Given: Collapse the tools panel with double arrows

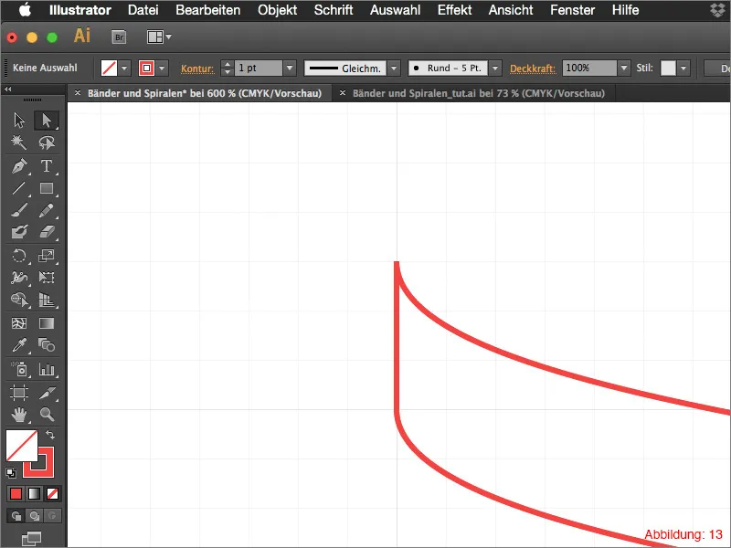Looking at the screenshot, I should pos(8,89).
